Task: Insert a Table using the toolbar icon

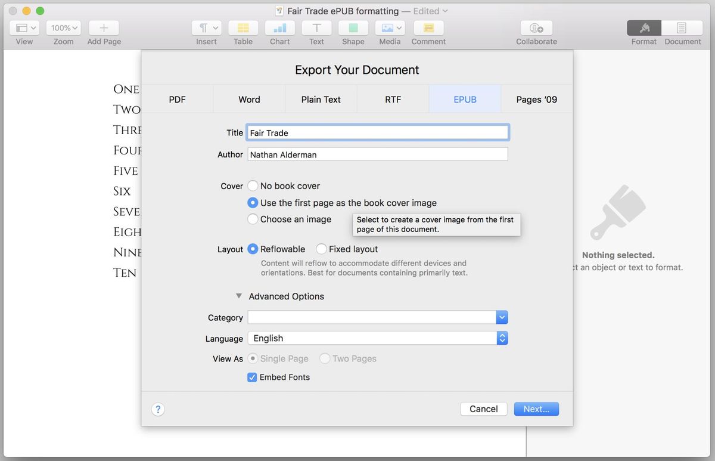Action: pos(243,27)
